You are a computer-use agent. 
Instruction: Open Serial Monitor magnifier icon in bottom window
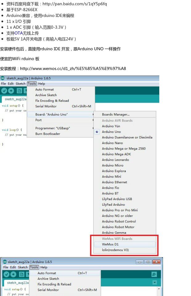point(154,274)
